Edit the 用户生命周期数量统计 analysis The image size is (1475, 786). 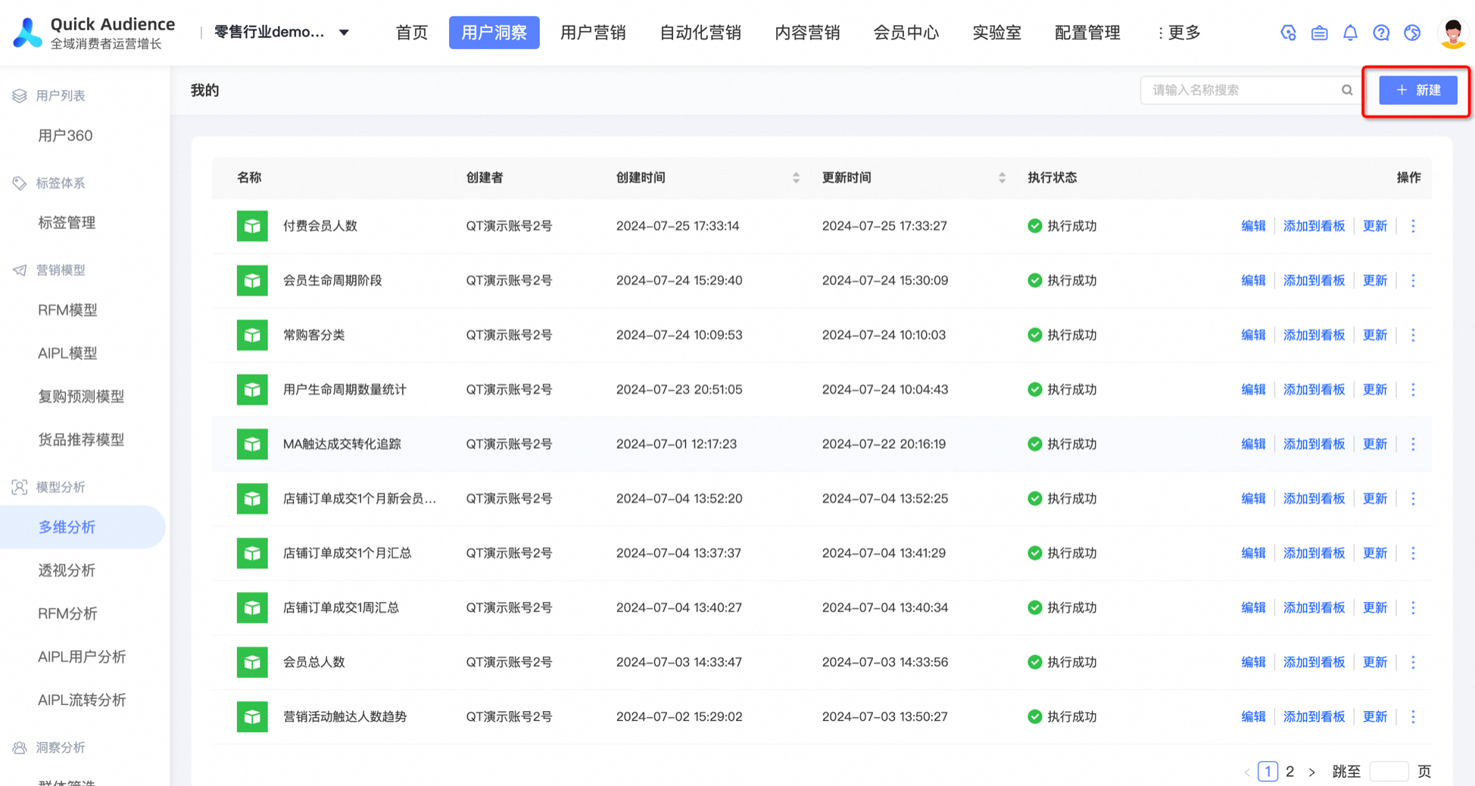1253,389
